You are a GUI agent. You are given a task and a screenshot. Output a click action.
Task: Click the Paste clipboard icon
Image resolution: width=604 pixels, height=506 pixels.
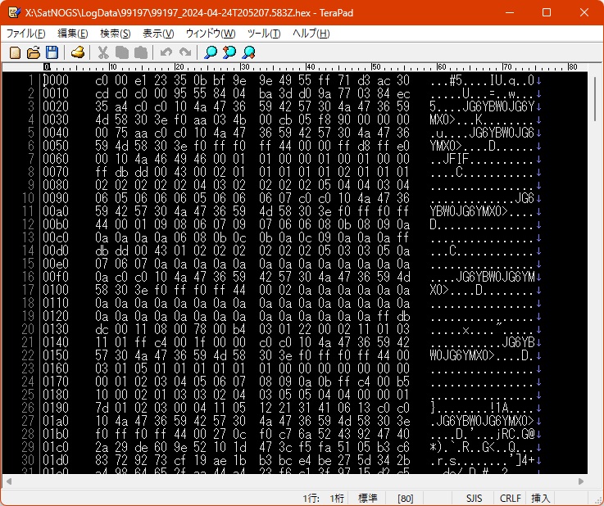pos(140,52)
